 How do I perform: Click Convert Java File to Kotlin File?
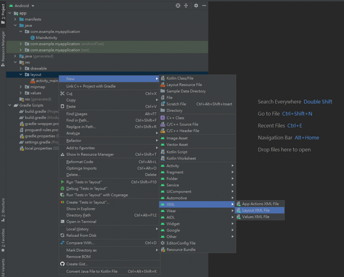(110, 272)
